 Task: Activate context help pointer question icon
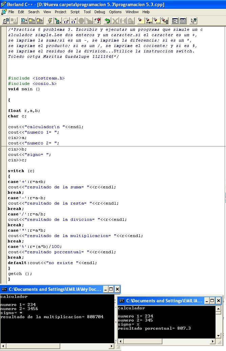(x=193, y=21)
